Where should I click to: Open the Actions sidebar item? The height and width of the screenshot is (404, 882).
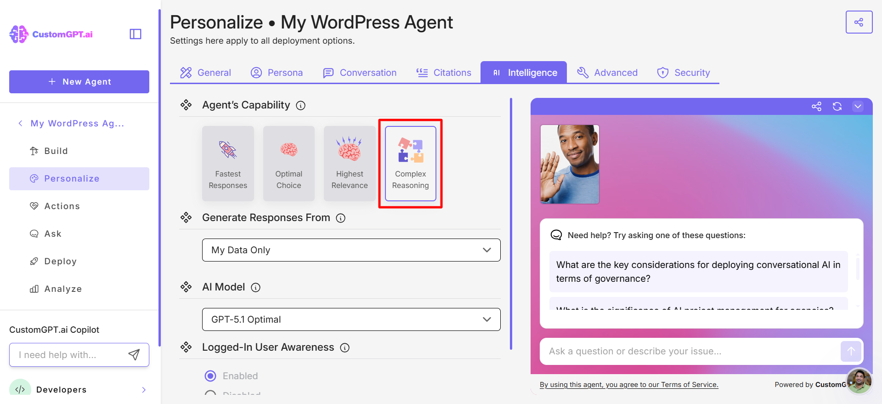(x=79, y=206)
